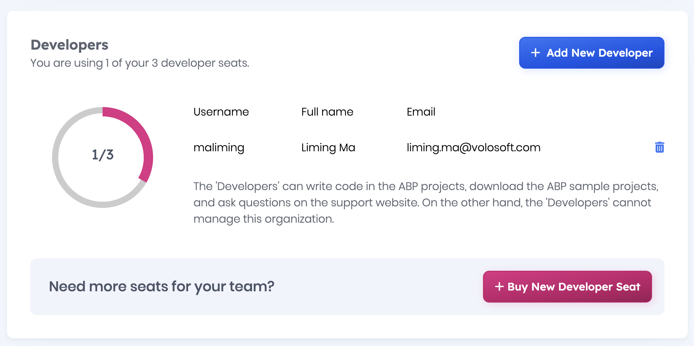Screen dimensions: 694x346
Task: Click plus icon on Add New Developer
Action: (x=535, y=53)
